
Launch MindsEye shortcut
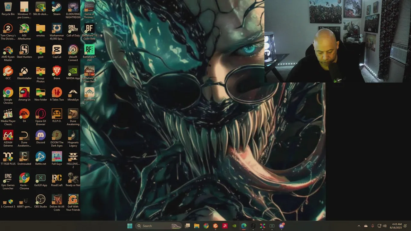pyautogui.click(x=73, y=94)
